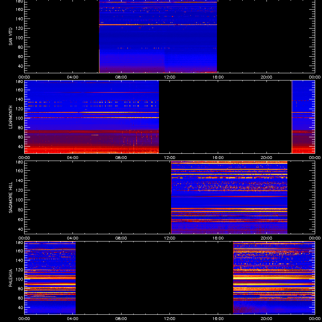Click the 80 frequency label on Sagamore Hill axis
Viewport: 322px width, 322px height.
[x=21, y=210]
